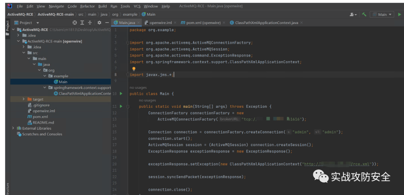Toggle the Structure tool window side tab

tap(7, 189)
